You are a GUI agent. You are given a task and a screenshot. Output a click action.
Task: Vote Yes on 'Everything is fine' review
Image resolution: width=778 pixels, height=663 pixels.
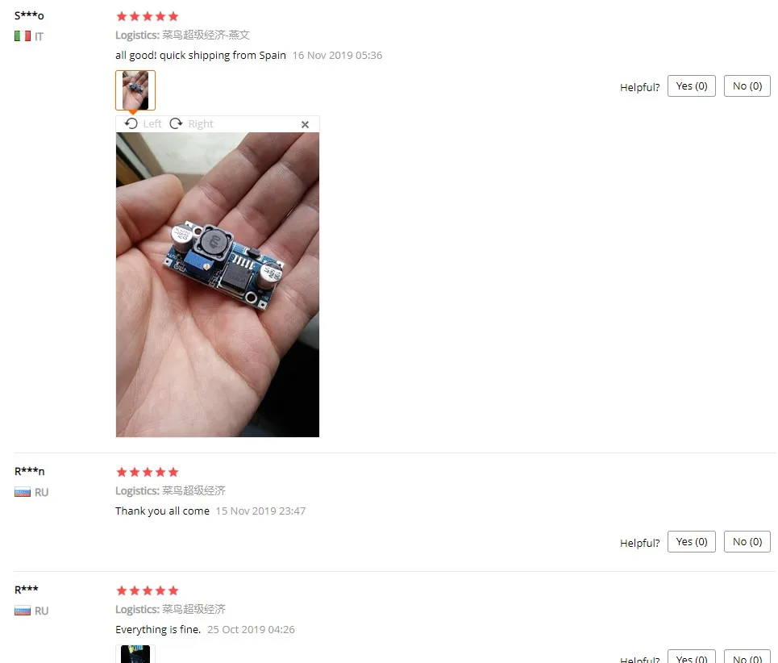click(692, 657)
